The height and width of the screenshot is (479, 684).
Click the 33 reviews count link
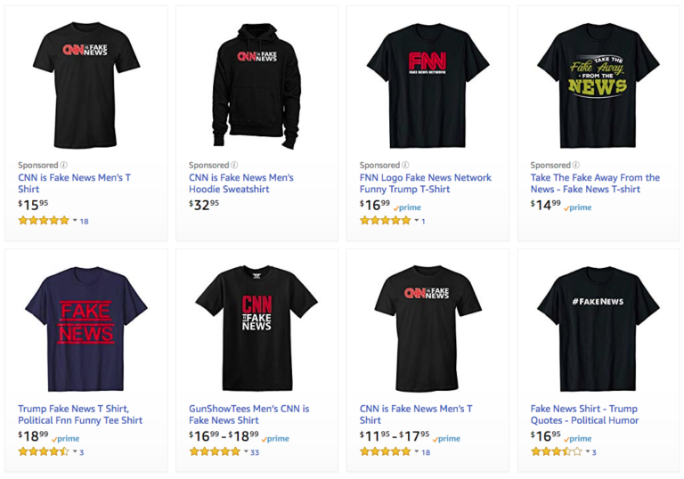(x=255, y=452)
